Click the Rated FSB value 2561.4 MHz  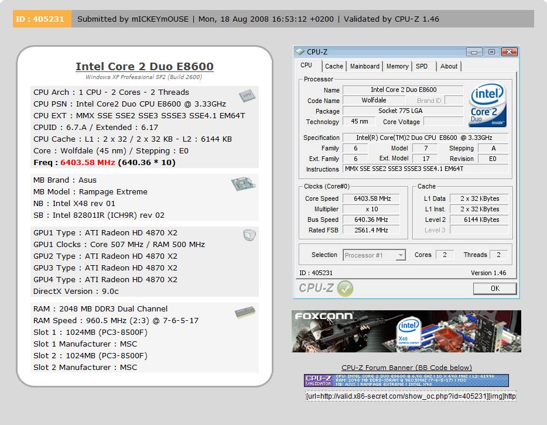(371, 230)
